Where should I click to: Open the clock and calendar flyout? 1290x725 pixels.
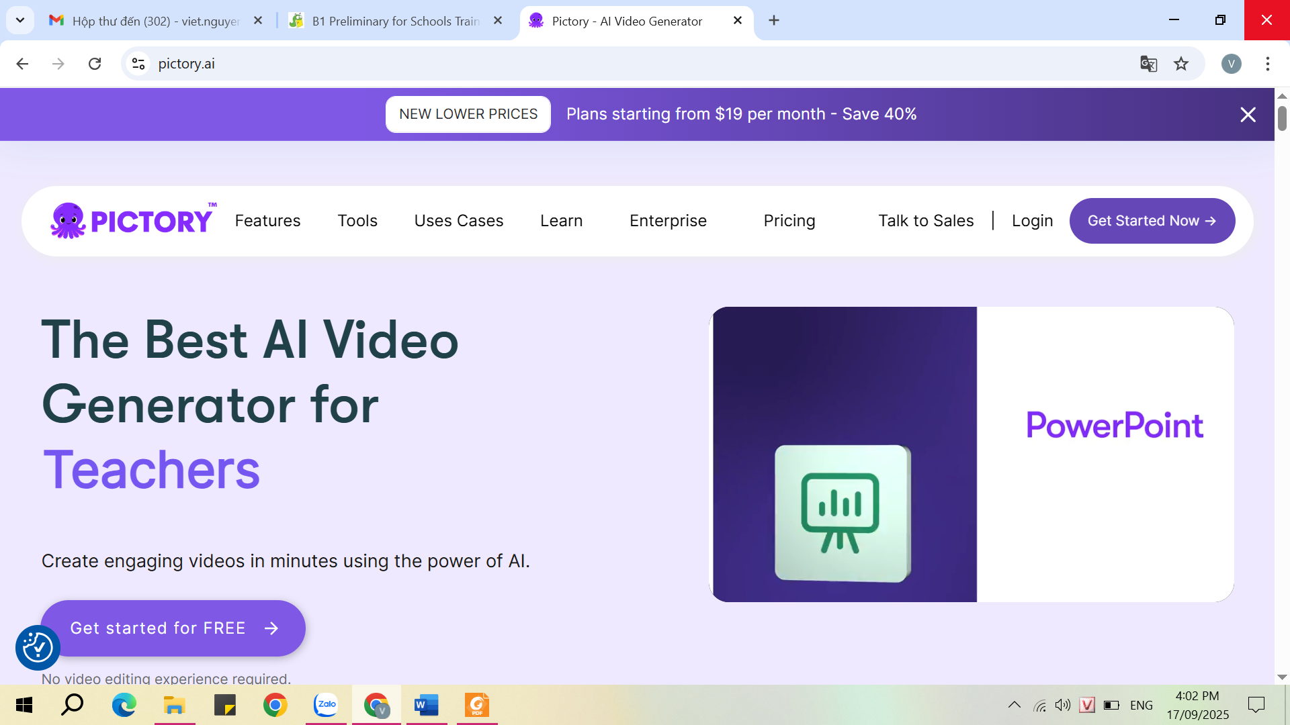(1197, 705)
